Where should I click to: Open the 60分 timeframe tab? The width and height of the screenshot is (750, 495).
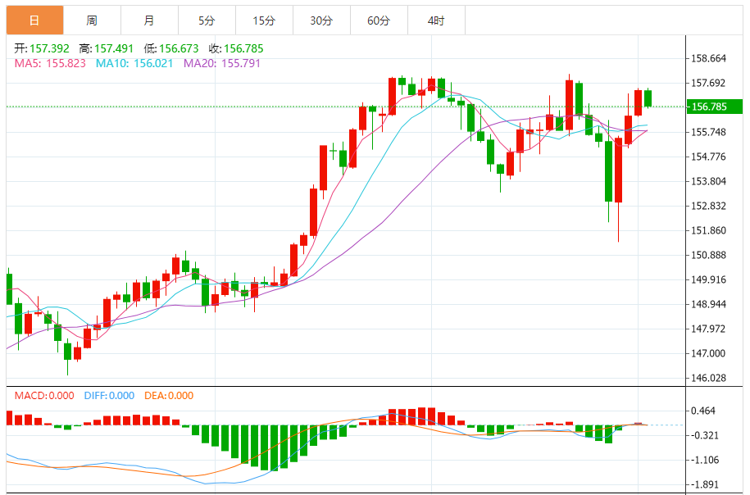(379, 20)
